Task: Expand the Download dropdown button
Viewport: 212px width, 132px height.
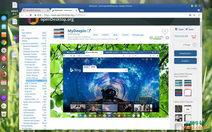Action: pyautogui.click(x=185, y=53)
